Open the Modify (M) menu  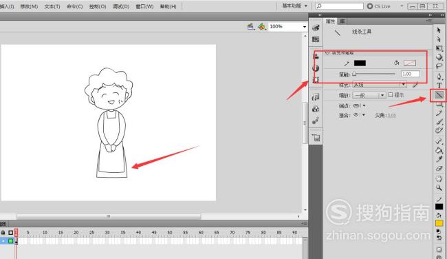tap(29, 6)
